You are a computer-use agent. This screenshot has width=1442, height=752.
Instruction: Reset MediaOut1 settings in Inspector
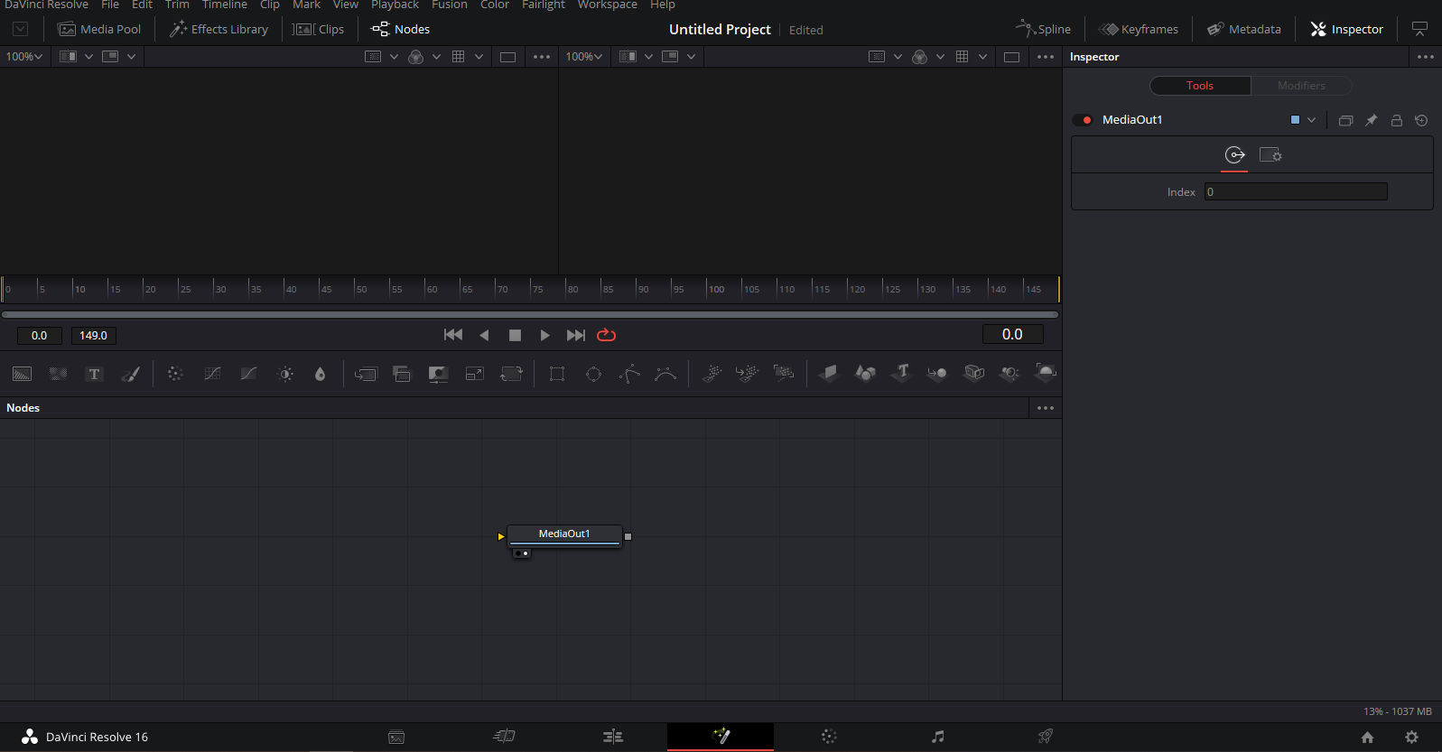point(1421,120)
